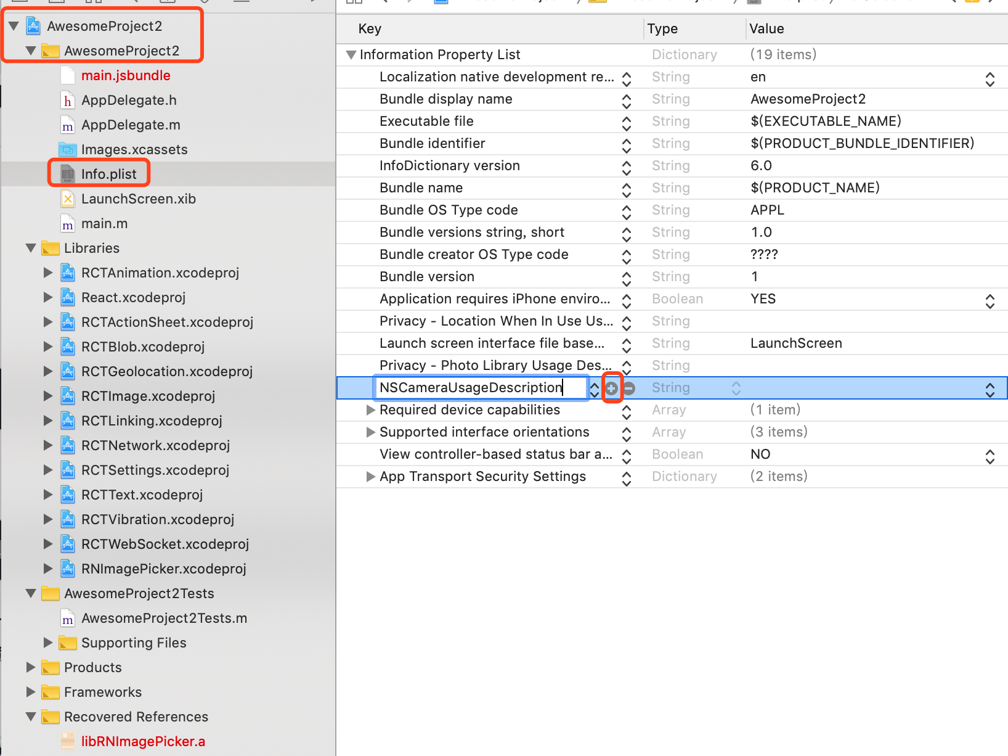
Task: Click the RCTImage.xcodeproj project icon
Action: click(68, 396)
